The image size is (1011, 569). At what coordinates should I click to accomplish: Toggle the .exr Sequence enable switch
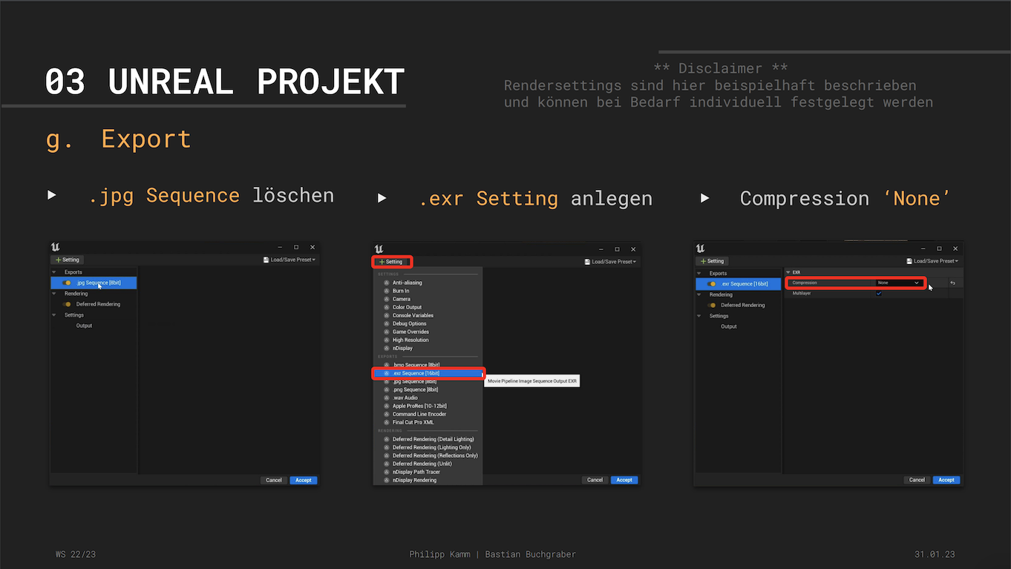point(712,284)
